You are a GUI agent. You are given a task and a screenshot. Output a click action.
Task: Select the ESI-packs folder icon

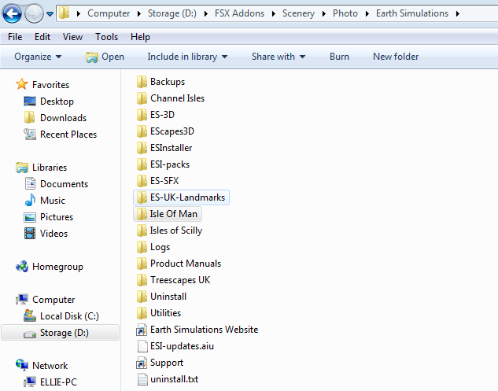click(x=142, y=164)
